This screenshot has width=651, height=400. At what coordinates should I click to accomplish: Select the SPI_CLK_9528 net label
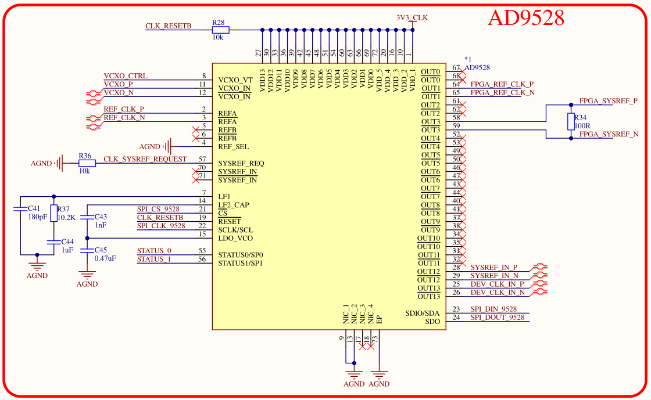pos(161,225)
